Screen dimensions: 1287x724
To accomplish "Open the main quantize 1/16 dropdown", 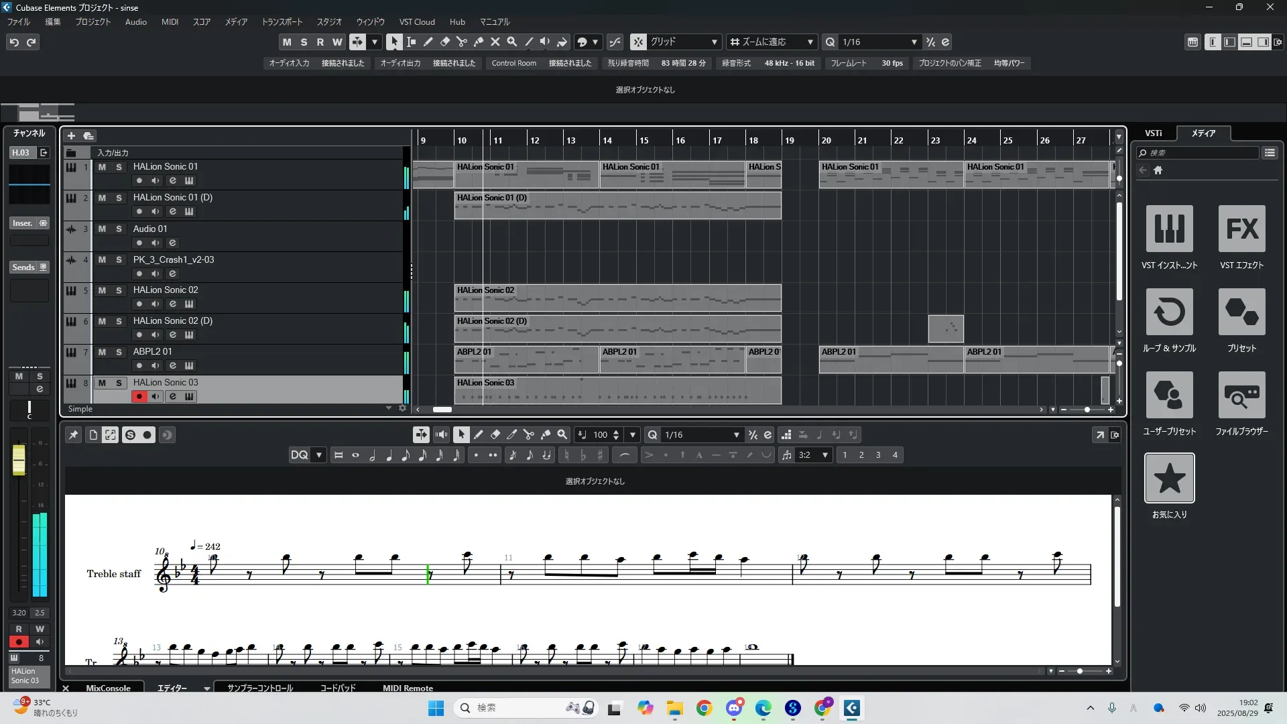I will tap(914, 42).
